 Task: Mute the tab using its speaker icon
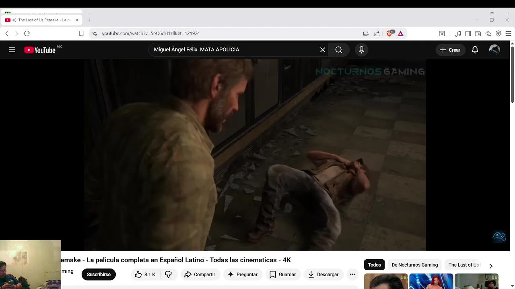(x=14, y=20)
